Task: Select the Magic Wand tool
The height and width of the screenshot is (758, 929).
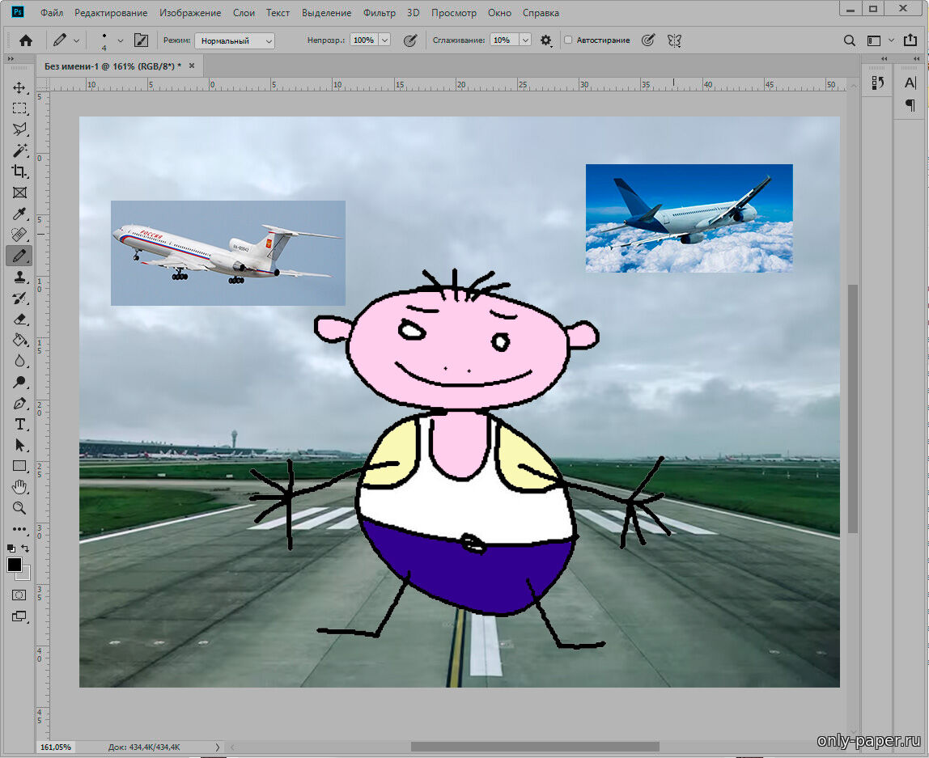Action: 19,150
